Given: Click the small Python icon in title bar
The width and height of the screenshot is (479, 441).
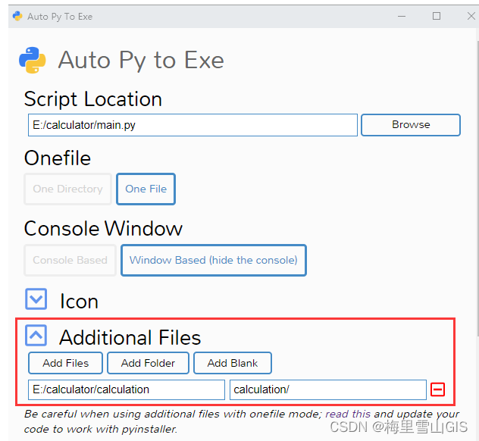Looking at the screenshot, I should (17, 16).
